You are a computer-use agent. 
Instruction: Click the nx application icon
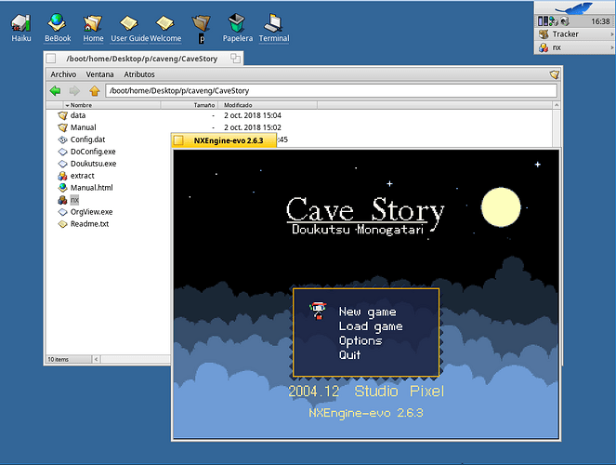[62, 200]
